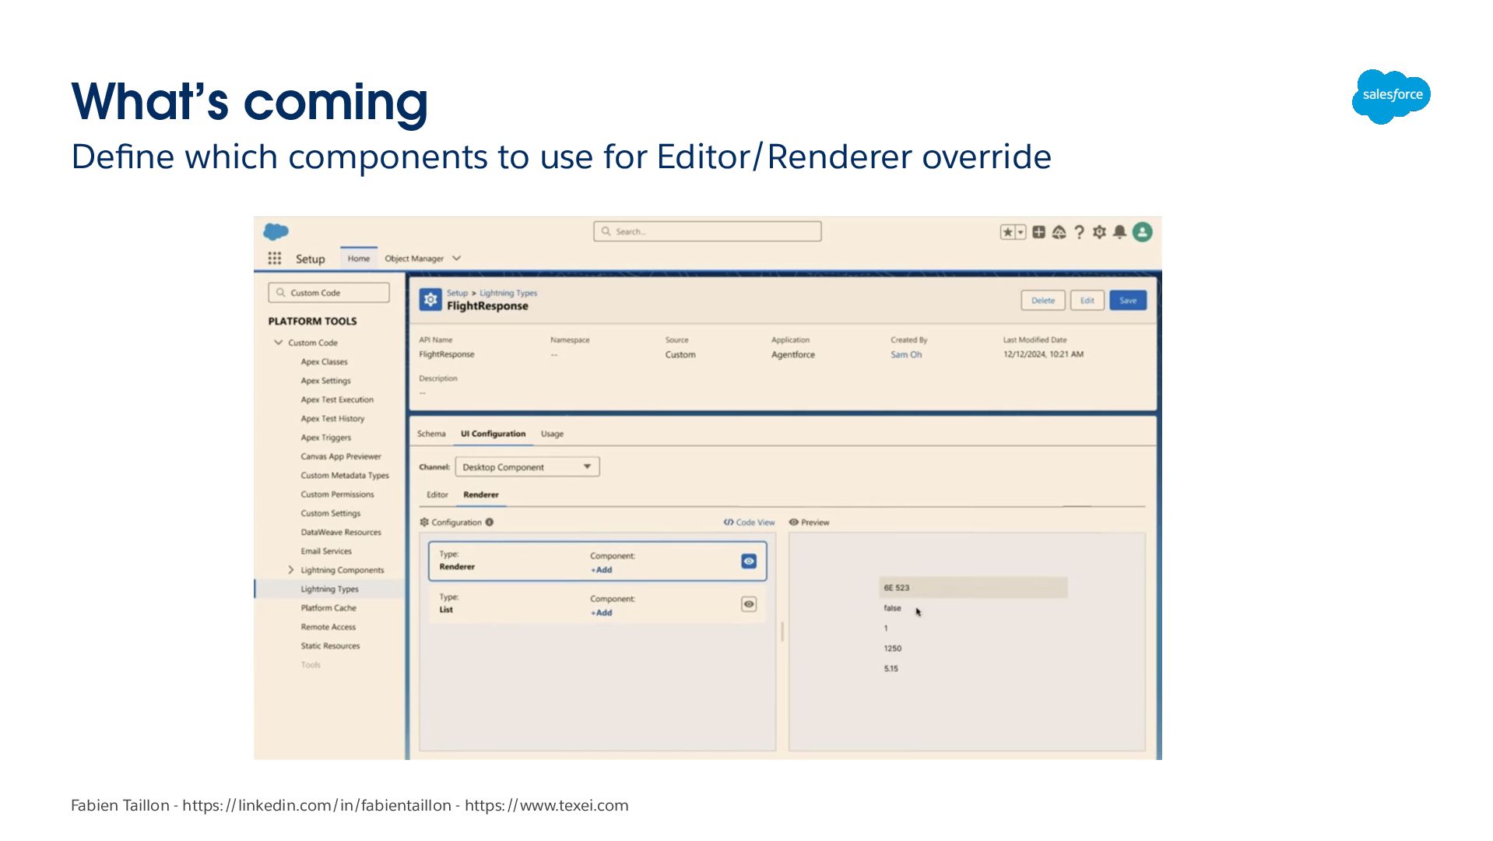Open Platform Cache in the sidebar

[x=328, y=608]
